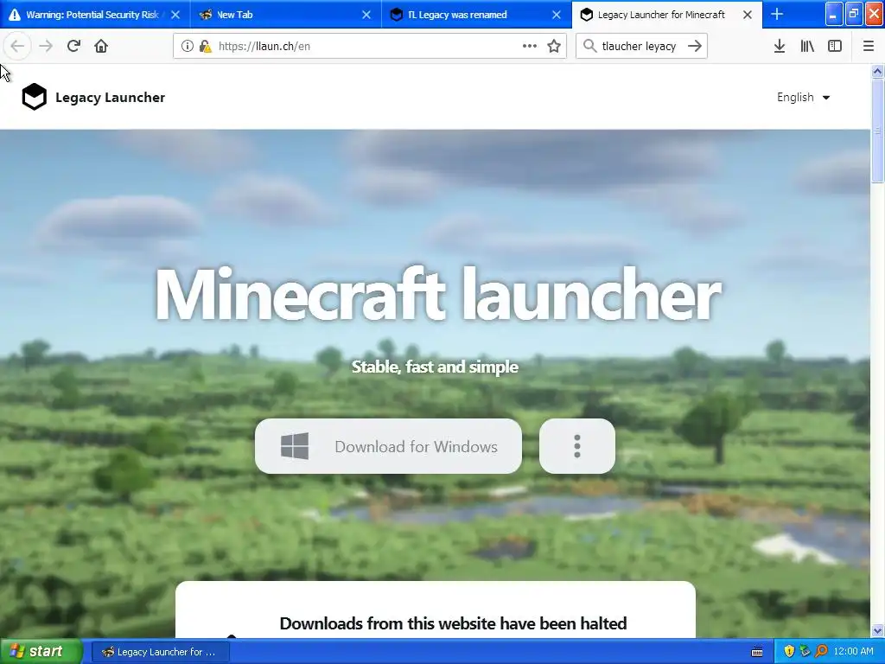Open the English language dropdown

click(803, 97)
